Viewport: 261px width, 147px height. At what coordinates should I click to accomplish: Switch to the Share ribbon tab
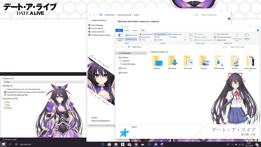tap(135, 31)
